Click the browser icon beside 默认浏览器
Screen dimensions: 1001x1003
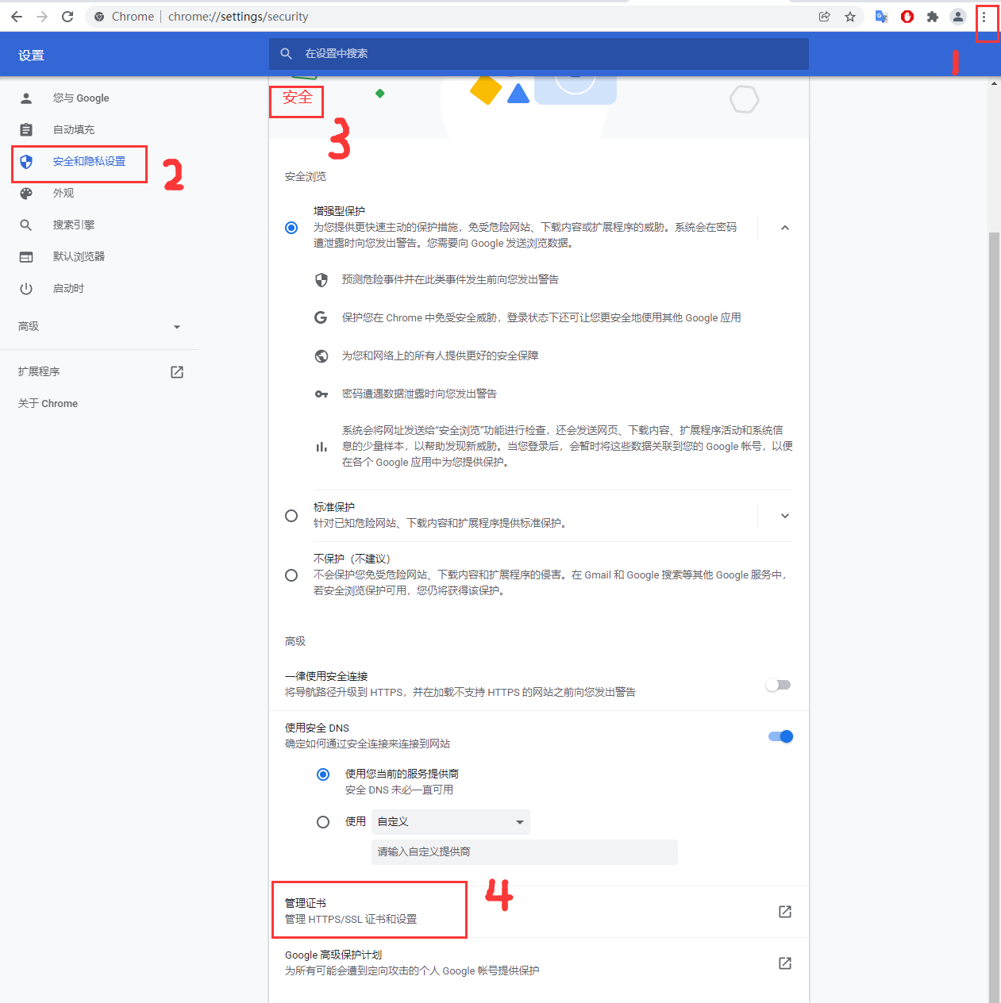point(26,257)
